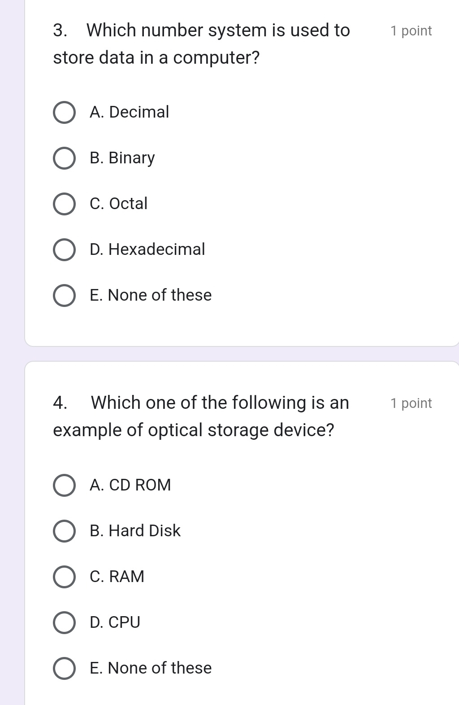This screenshot has width=459, height=705.
Task: Select the Octal radio button
Action: pyautogui.click(x=65, y=204)
